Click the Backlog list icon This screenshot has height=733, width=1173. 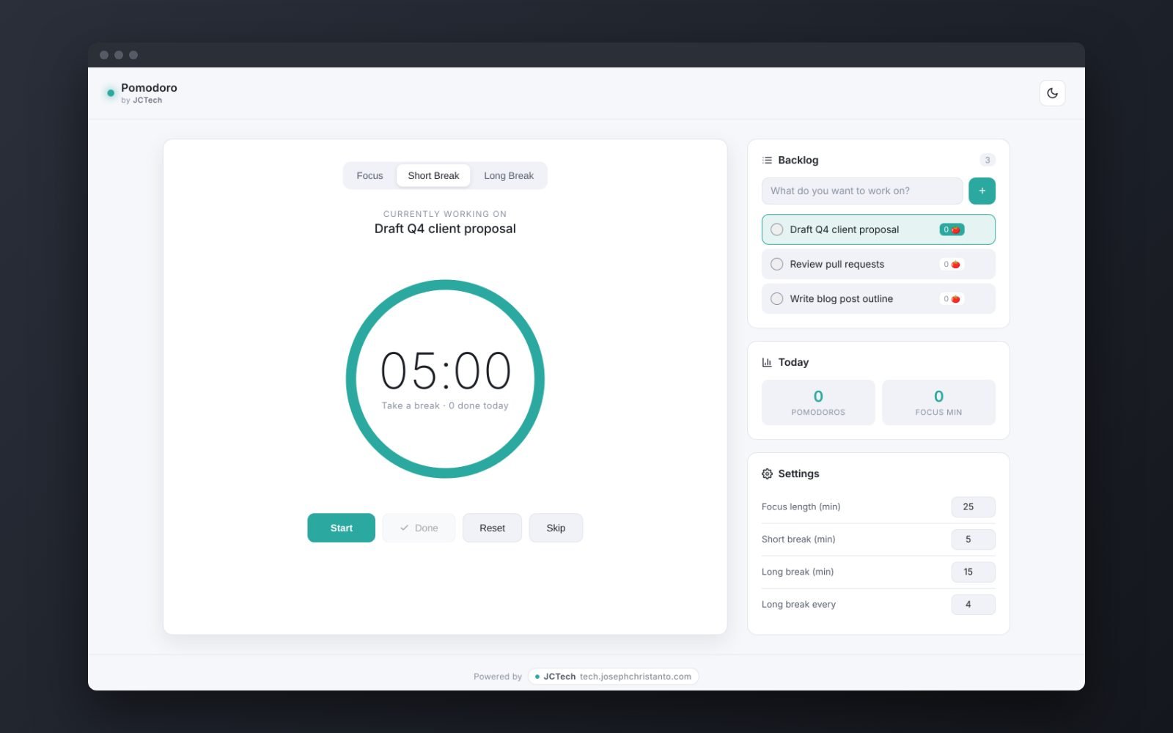[x=767, y=160]
